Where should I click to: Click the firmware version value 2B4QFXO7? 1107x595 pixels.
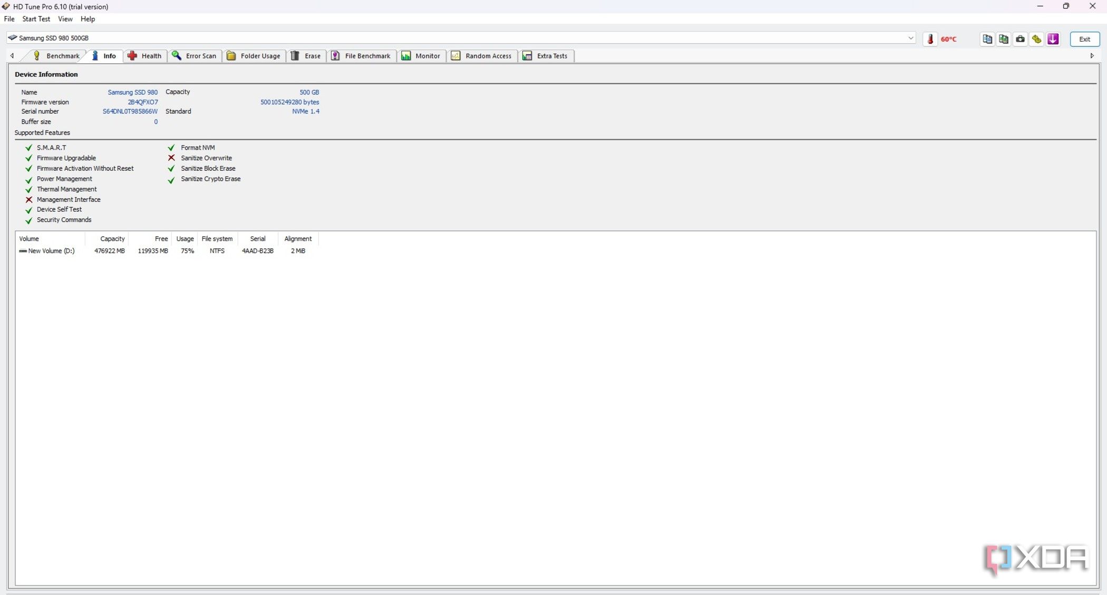[143, 102]
